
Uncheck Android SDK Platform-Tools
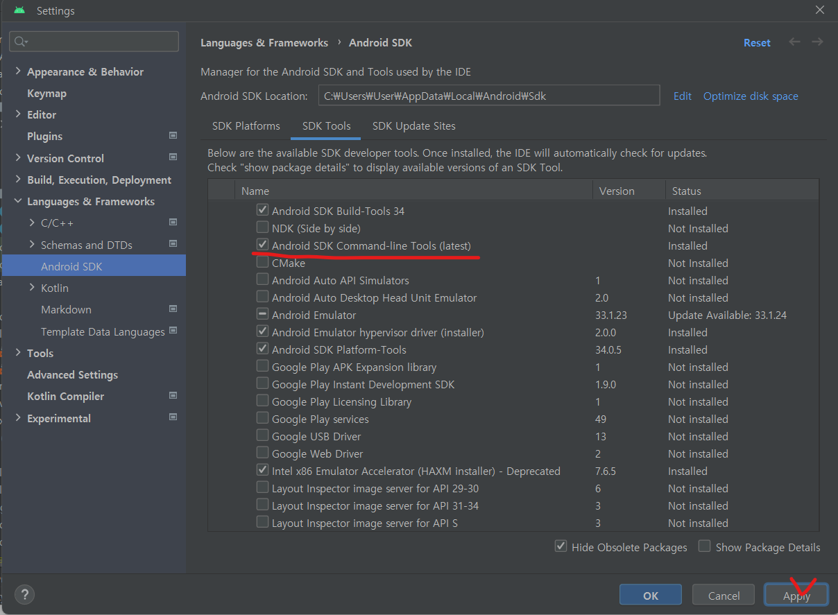262,349
